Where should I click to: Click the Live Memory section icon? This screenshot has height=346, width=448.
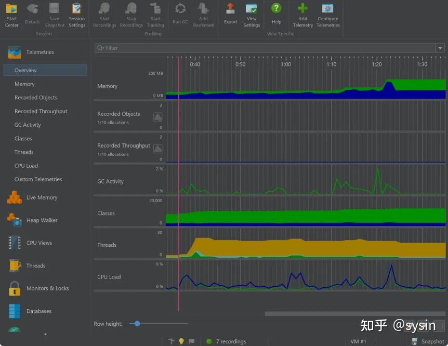pyautogui.click(x=14, y=197)
